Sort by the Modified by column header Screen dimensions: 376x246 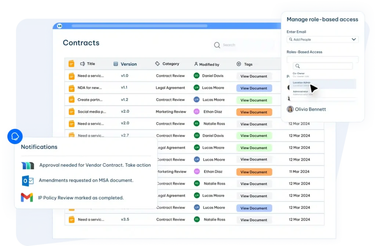click(x=209, y=64)
